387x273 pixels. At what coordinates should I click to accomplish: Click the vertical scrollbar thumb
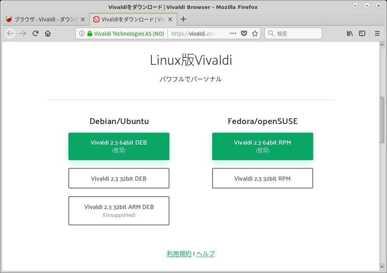point(382,120)
